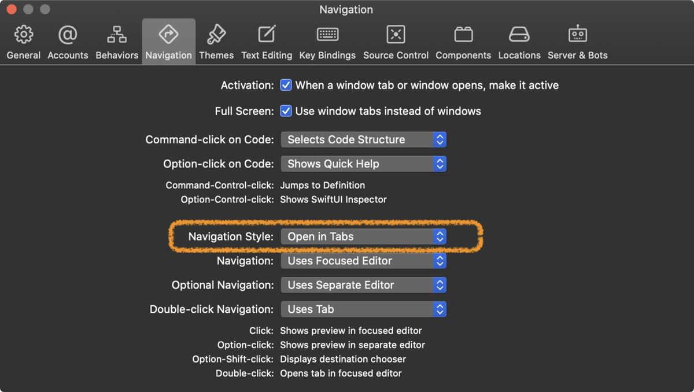Open the Optional Navigation dropdown
The height and width of the screenshot is (392, 694).
click(363, 285)
